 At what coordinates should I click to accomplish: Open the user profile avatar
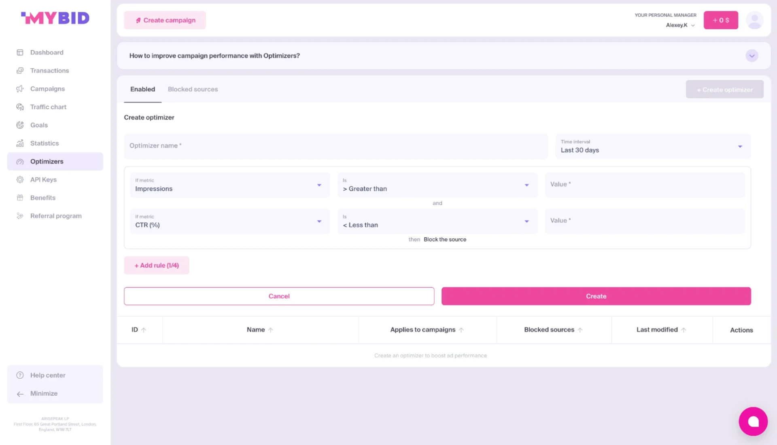click(754, 20)
